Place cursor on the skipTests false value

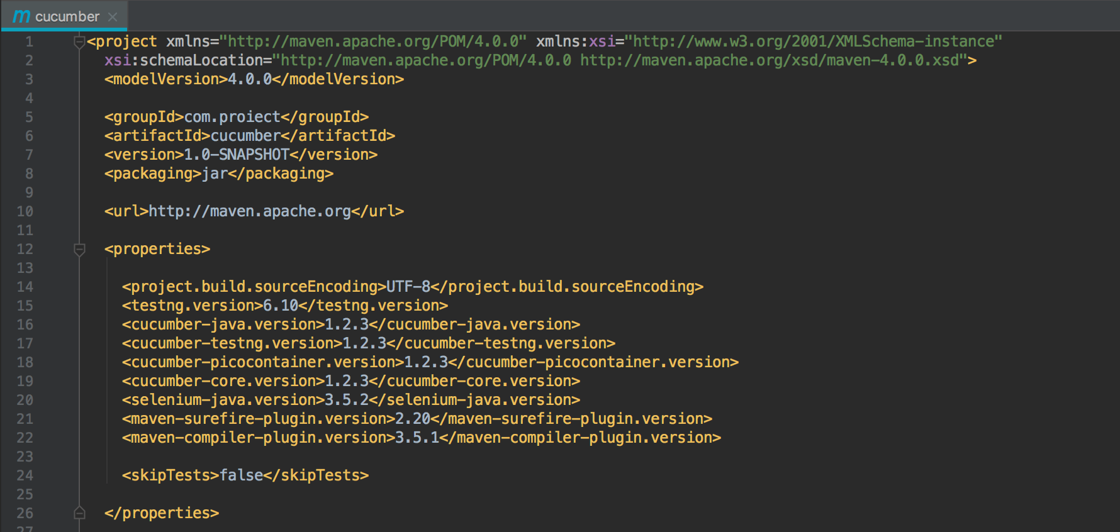click(x=241, y=475)
